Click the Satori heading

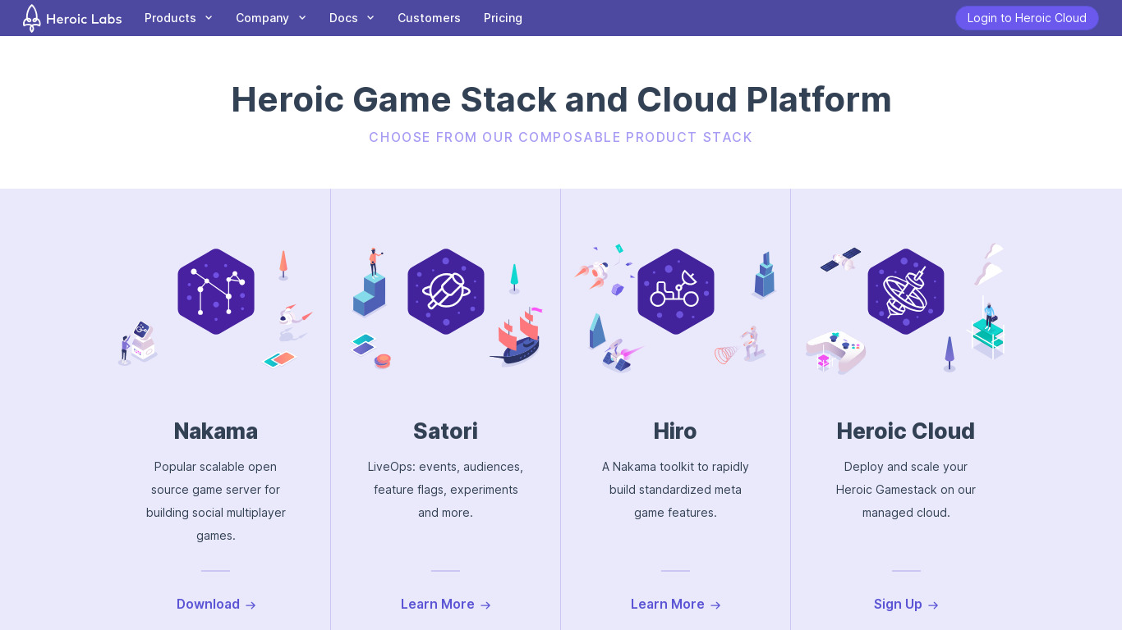[x=445, y=431]
